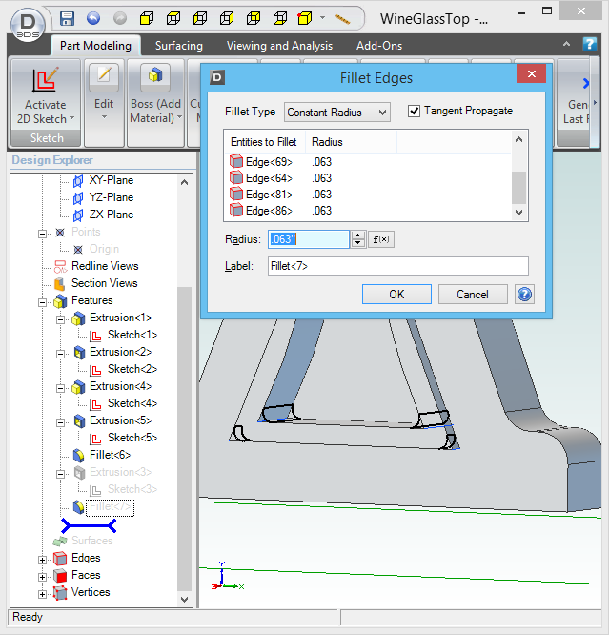
Task: Select Sketch<4> in the feature tree
Action: click(x=132, y=403)
